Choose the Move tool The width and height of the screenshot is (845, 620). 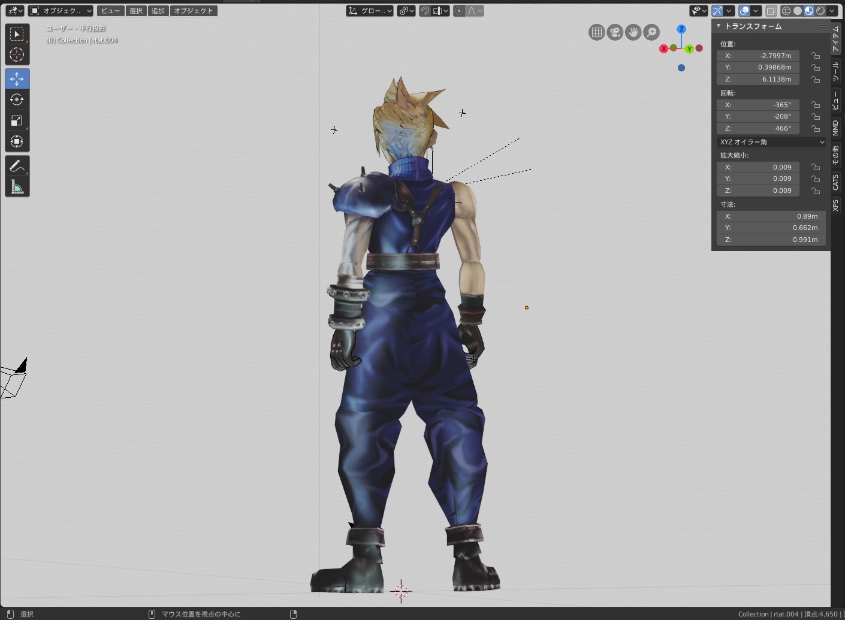pyautogui.click(x=17, y=78)
